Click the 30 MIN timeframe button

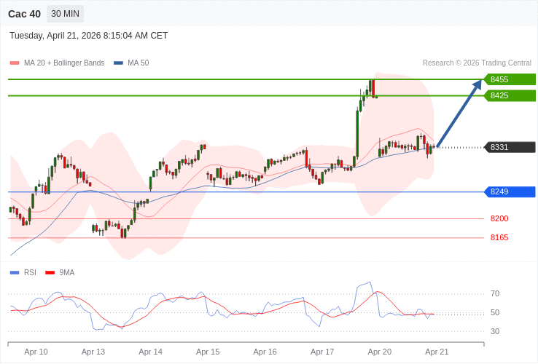click(65, 14)
